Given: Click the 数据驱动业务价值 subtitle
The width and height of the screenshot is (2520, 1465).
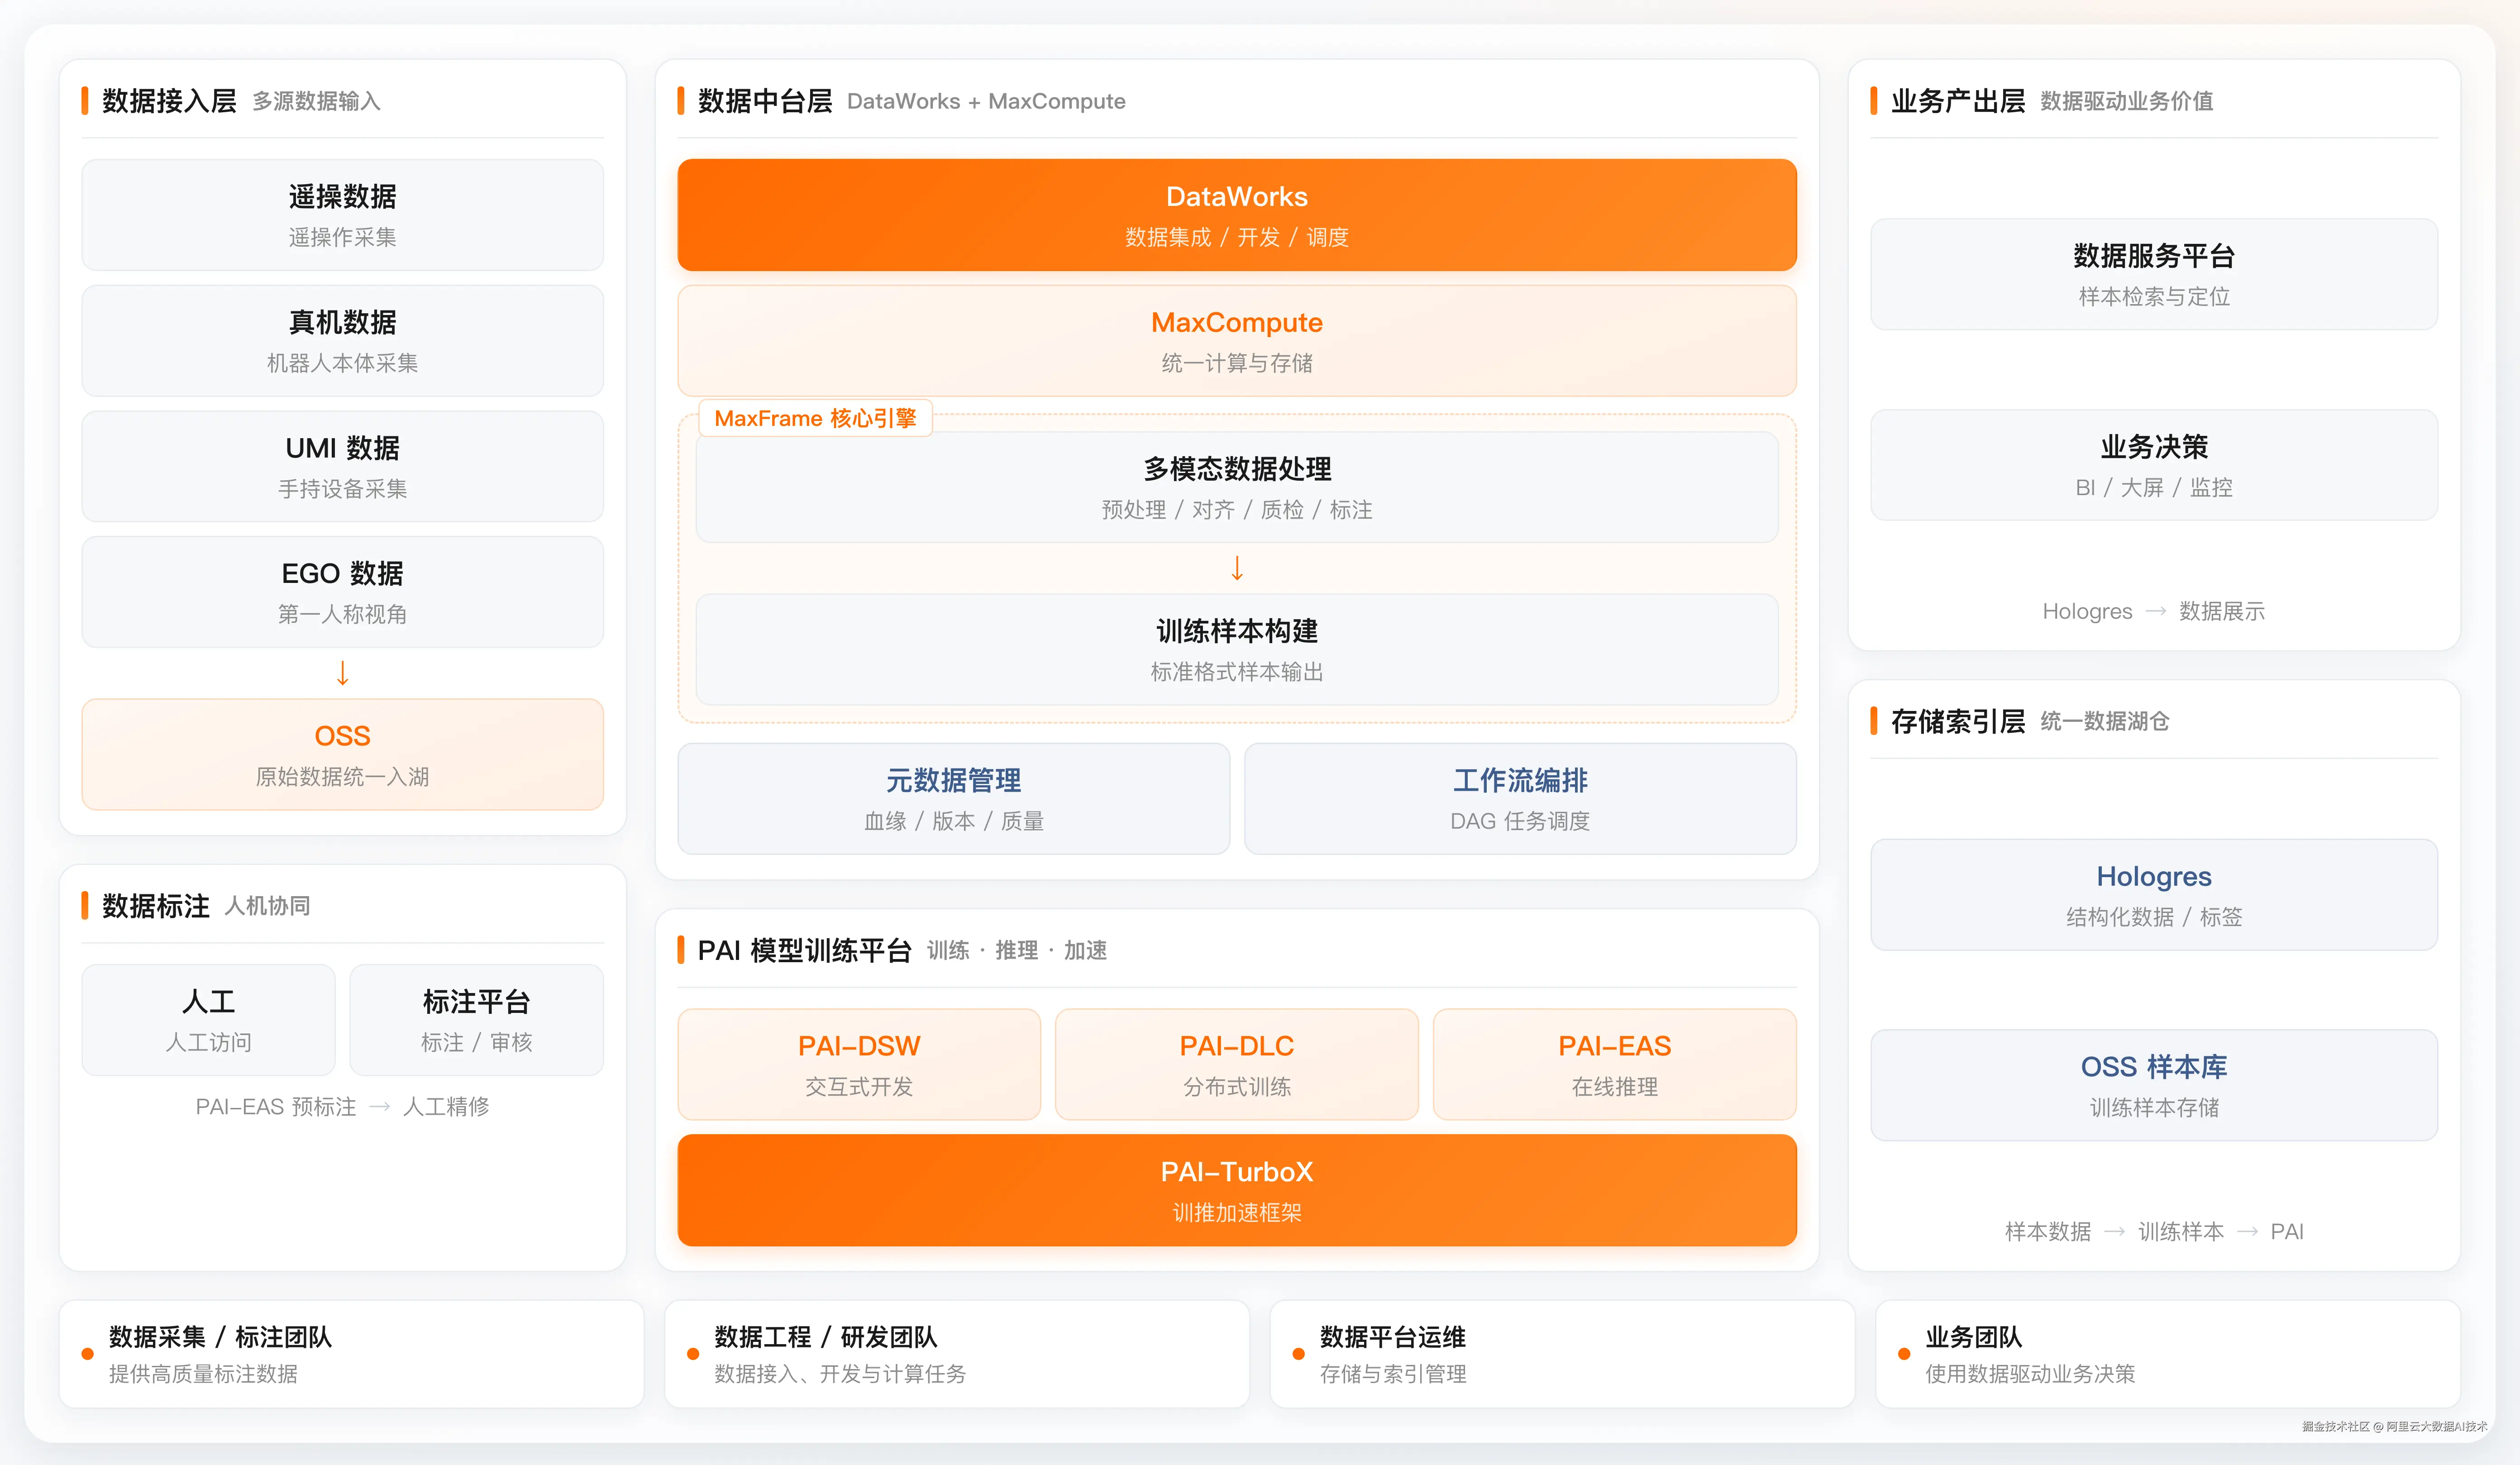Looking at the screenshot, I should coord(2127,102).
